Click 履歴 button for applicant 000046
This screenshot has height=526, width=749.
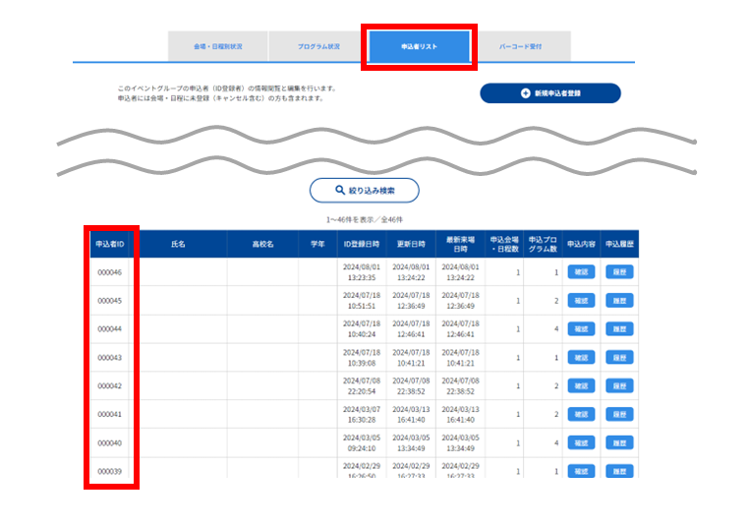(x=619, y=271)
